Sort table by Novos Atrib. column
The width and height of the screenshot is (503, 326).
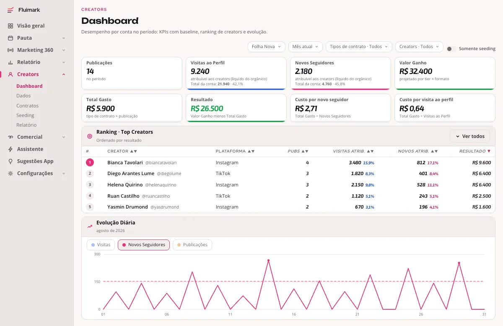[418, 151]
